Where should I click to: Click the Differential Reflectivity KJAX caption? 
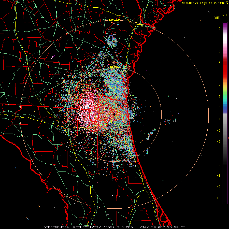(114, 227)
